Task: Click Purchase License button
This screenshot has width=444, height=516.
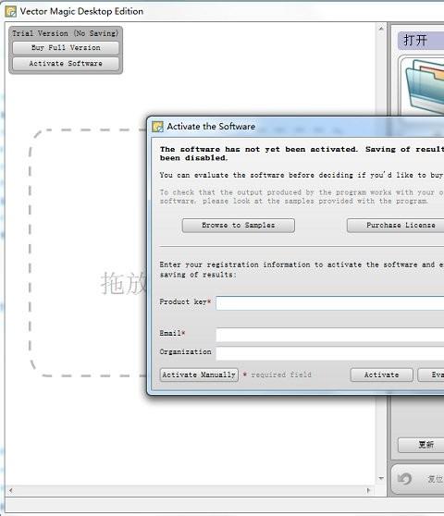Action: tap(395, 226)
